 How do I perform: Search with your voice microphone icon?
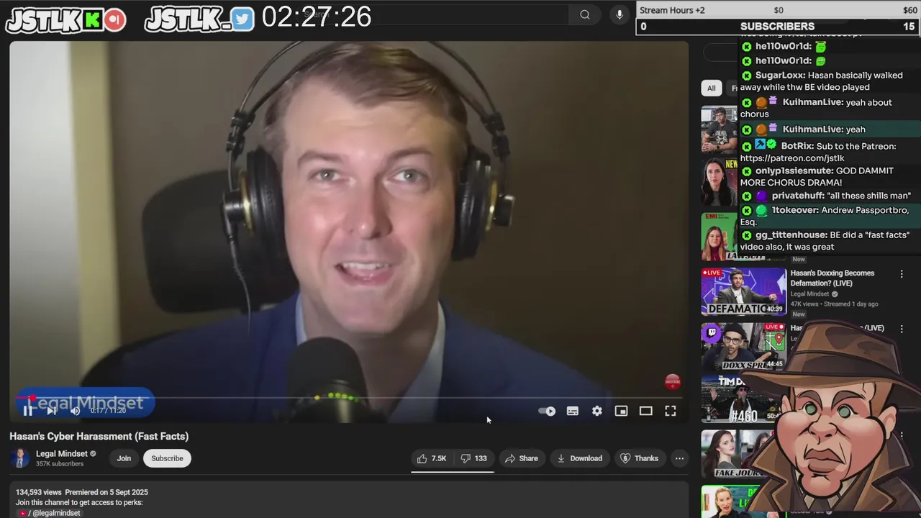(x=620, y=14)
